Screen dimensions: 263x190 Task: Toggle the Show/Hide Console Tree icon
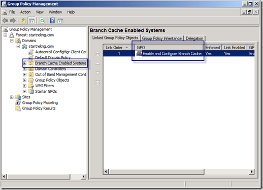click(x=31, y=21)
